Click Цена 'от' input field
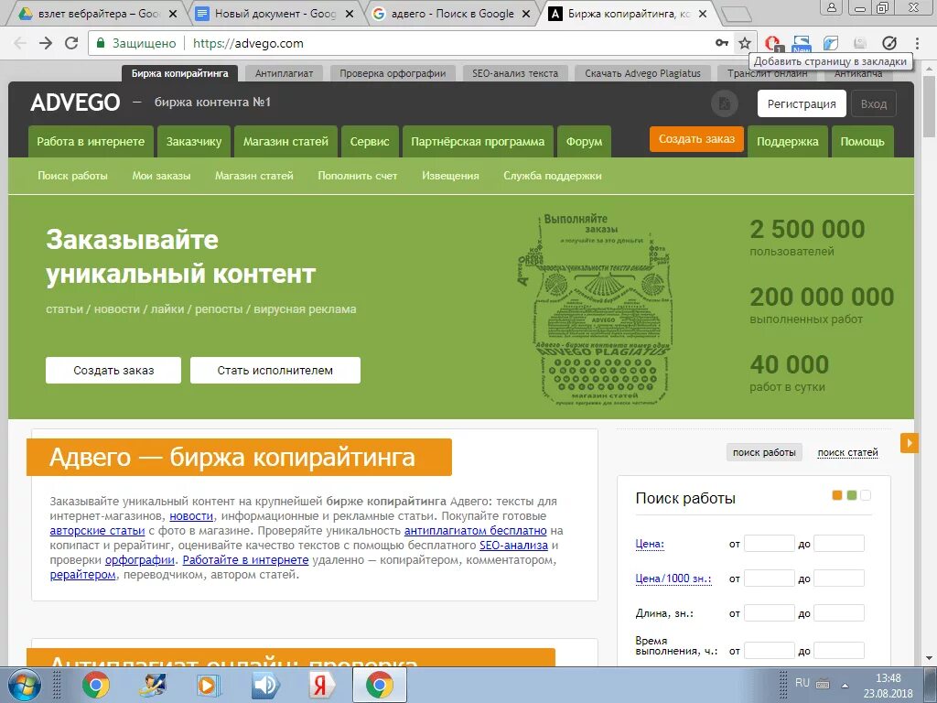 769,544
